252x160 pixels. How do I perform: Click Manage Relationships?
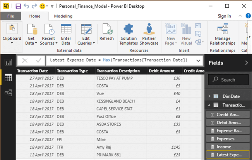[223, 34]
